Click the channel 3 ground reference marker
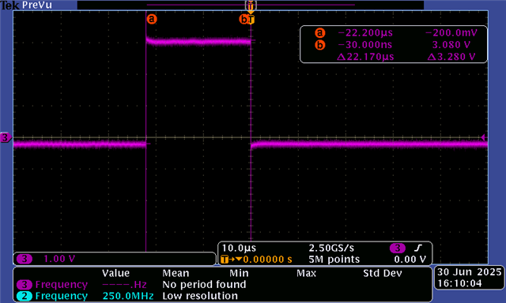 point(6,138)
